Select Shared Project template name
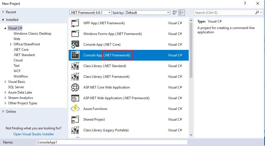Image resolution: width=265 pixels, height=146 pixels. point(94,120)
